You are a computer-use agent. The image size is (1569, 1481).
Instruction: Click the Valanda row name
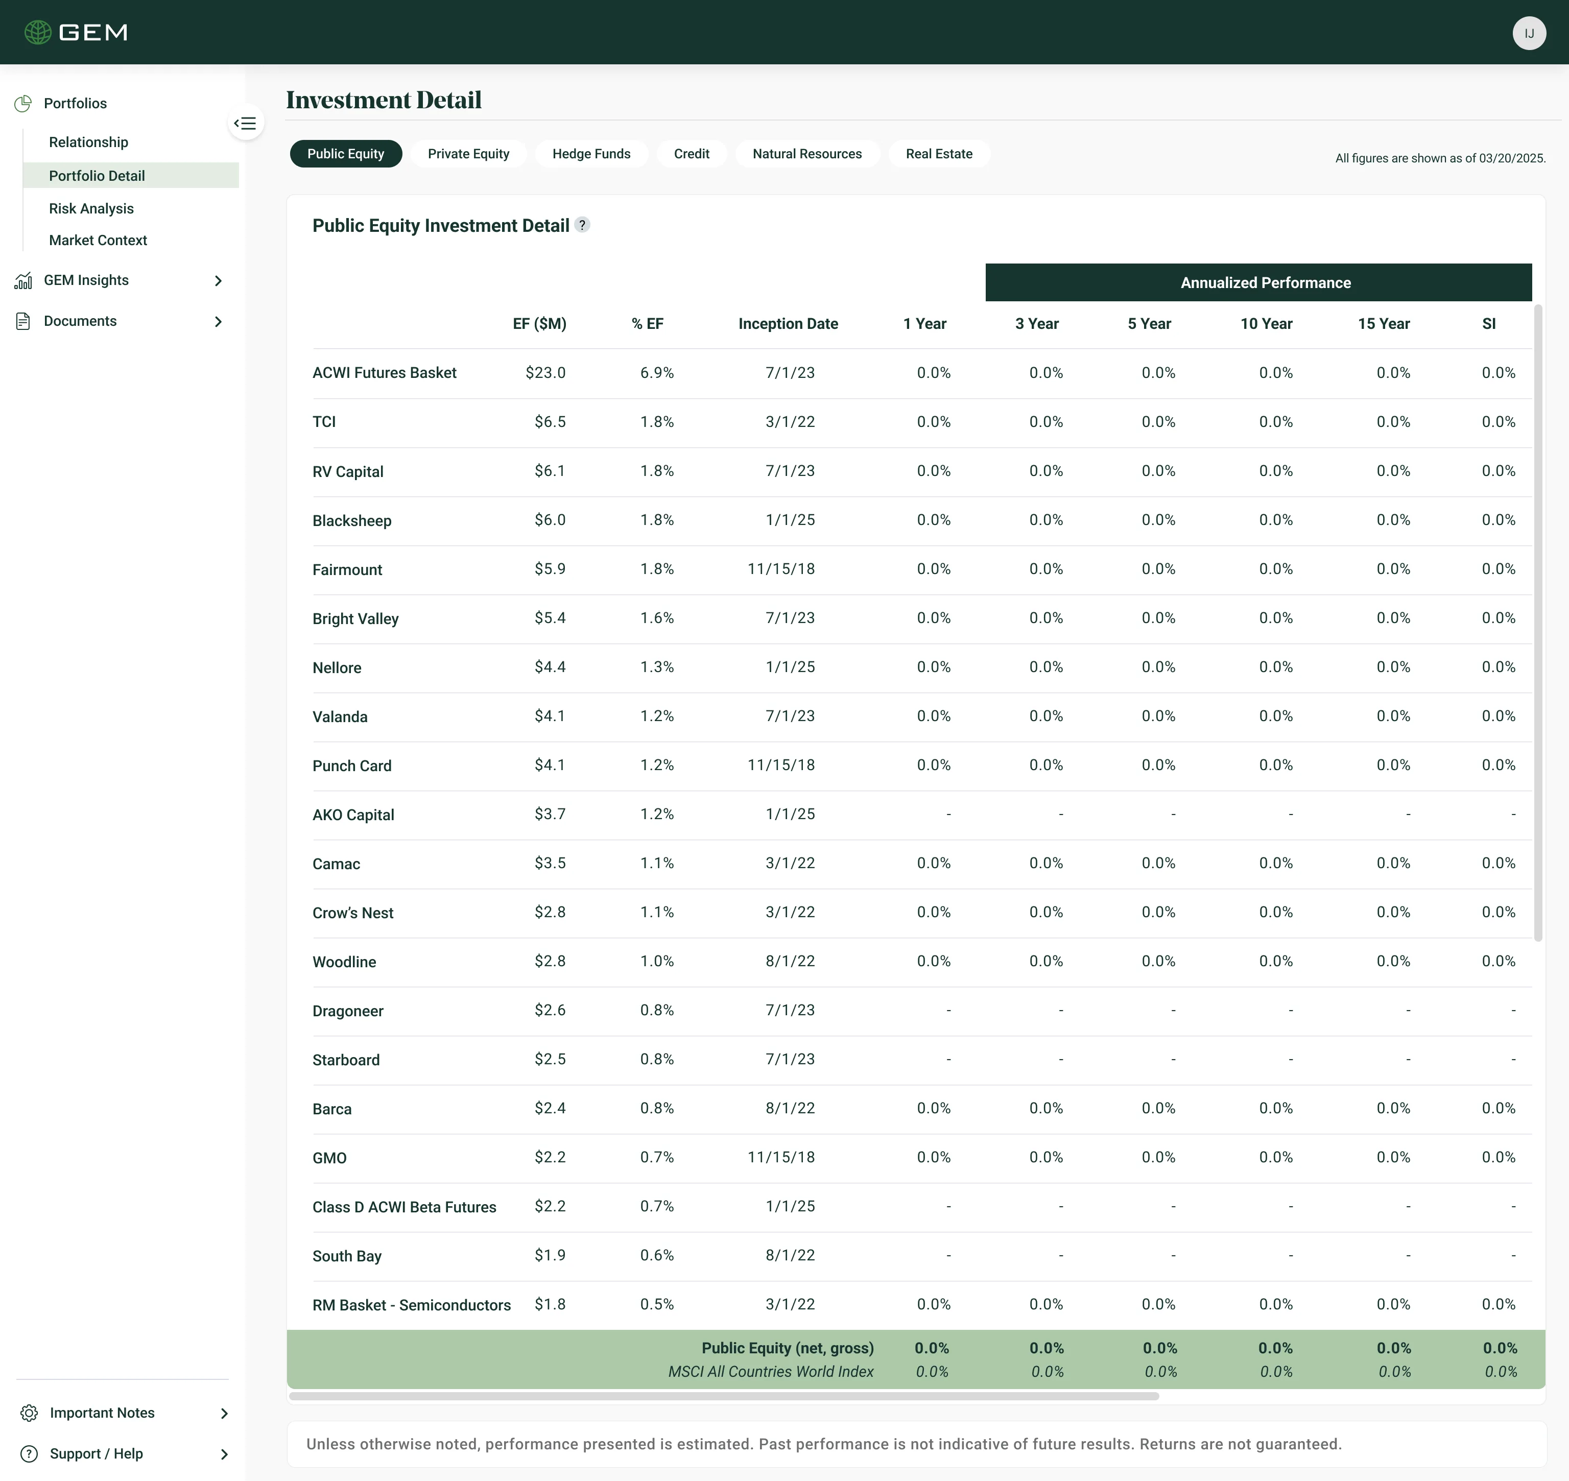(x=340, y=716)
